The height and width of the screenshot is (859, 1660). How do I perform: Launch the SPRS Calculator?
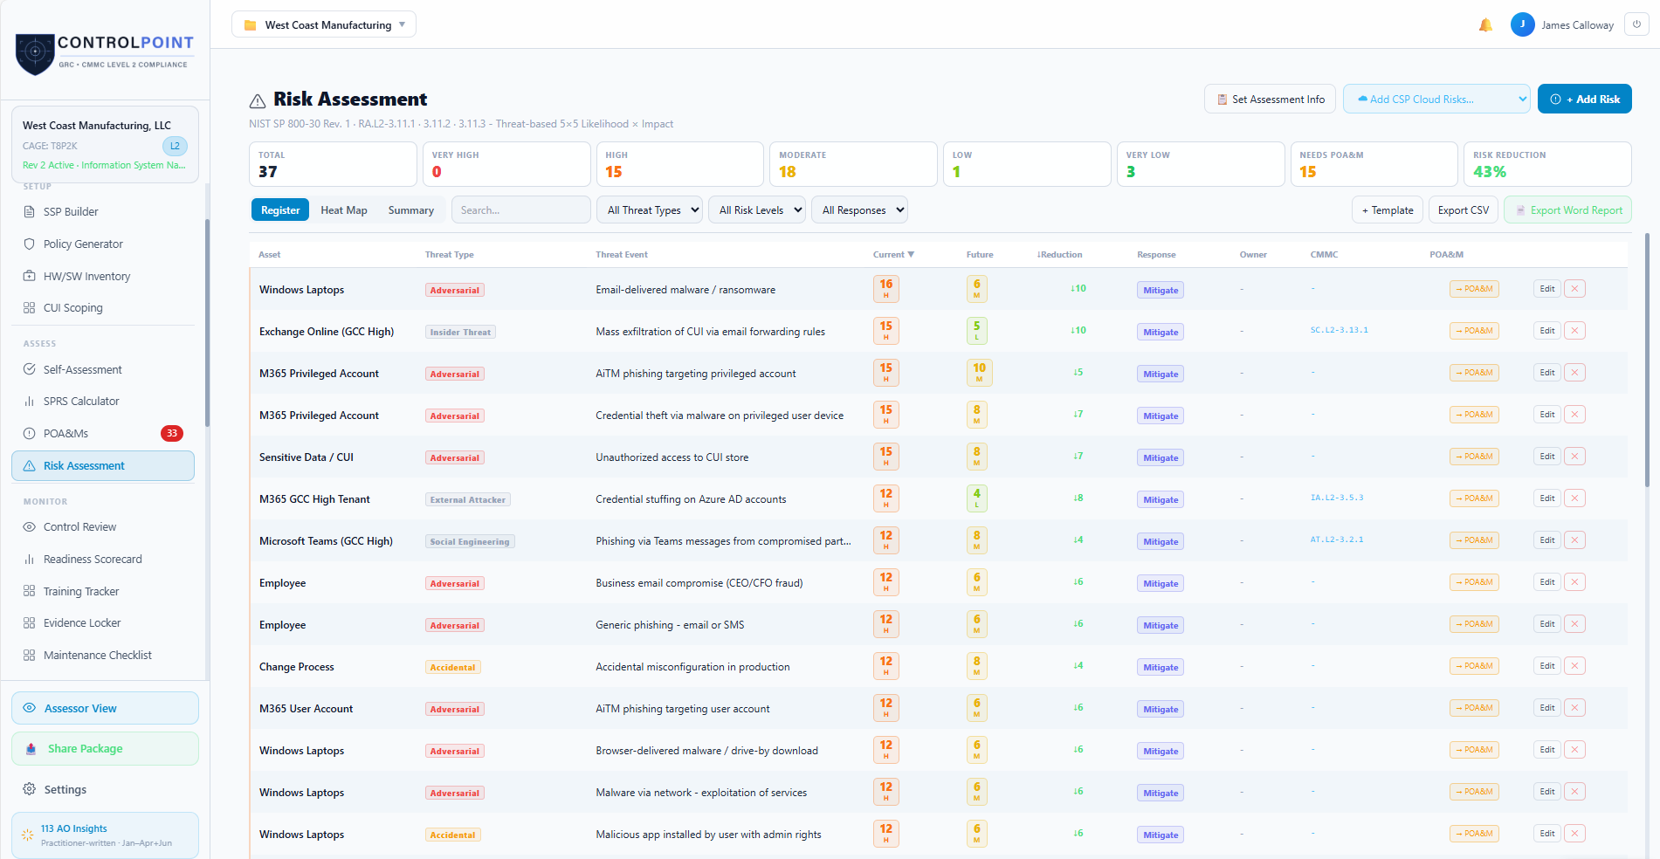[x=84, y=401]
